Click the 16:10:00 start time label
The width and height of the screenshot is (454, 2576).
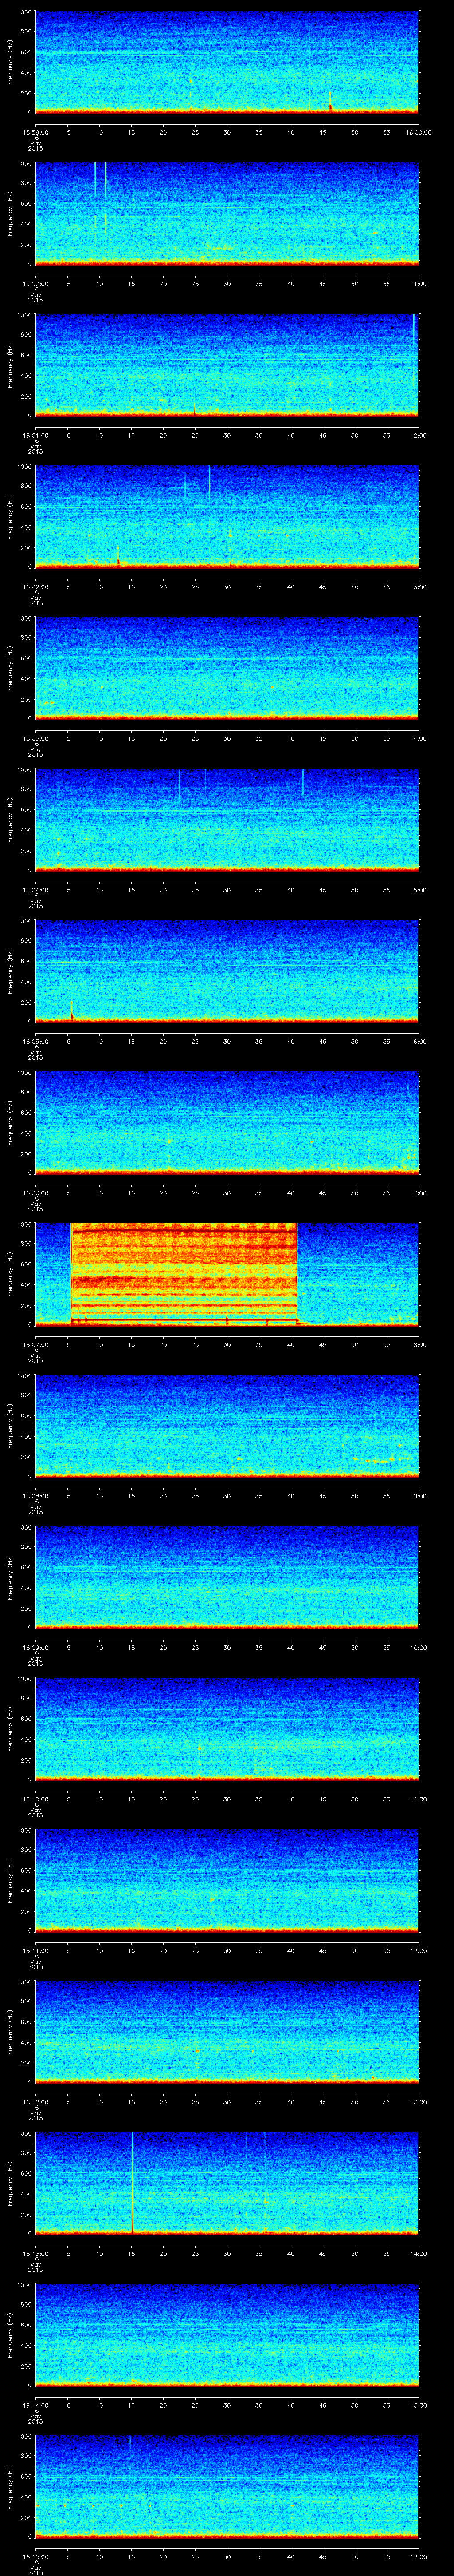pyautogui.click(x=35, y=1799)
